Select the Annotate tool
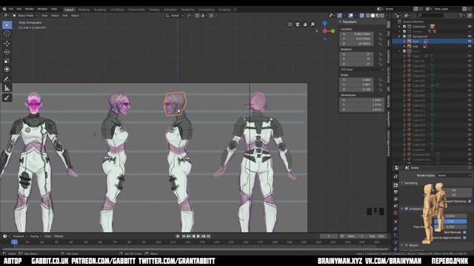This screenshot has height=266, width=474. pos(7,79)
